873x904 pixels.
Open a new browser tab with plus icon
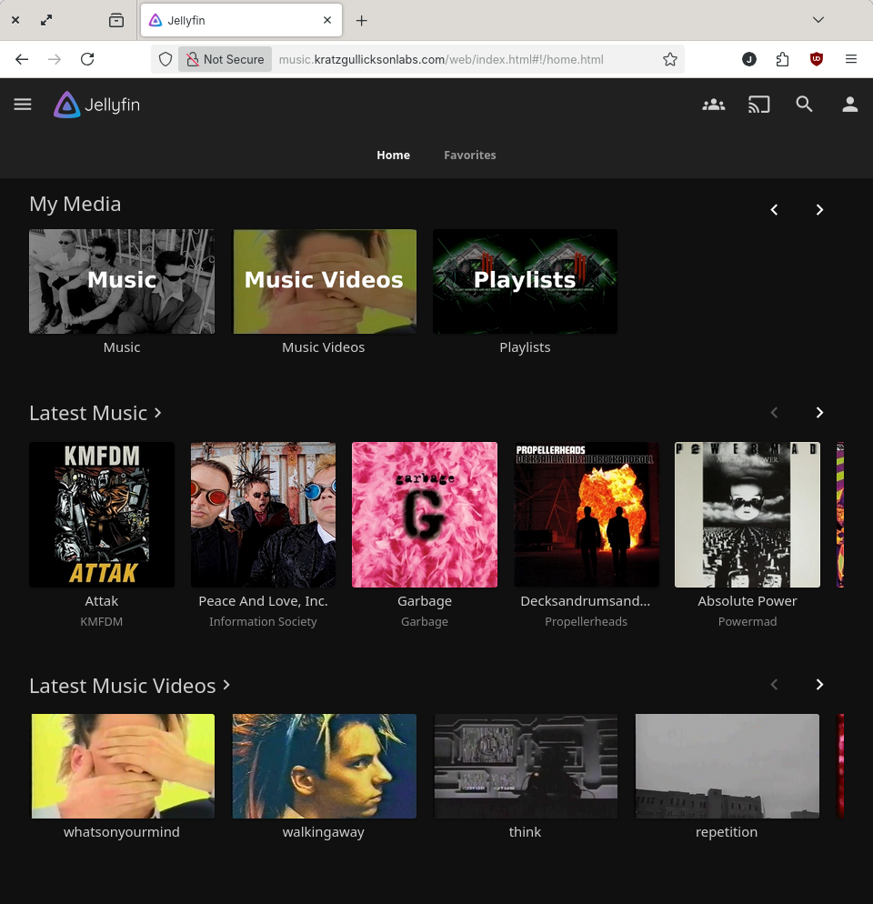point(362,21)
